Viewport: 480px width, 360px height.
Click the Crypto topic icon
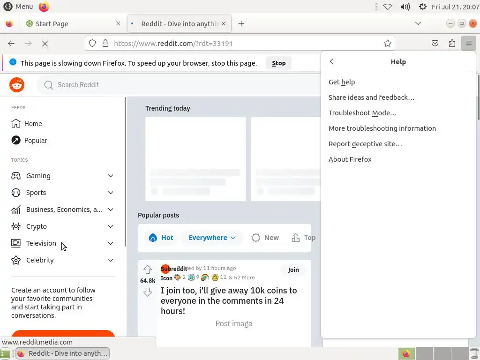tap(16, 226)
